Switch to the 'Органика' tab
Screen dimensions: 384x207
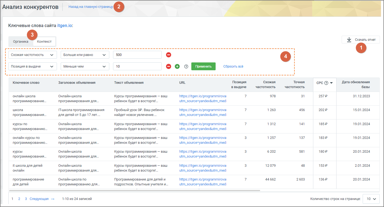click(x=21, y=42)
